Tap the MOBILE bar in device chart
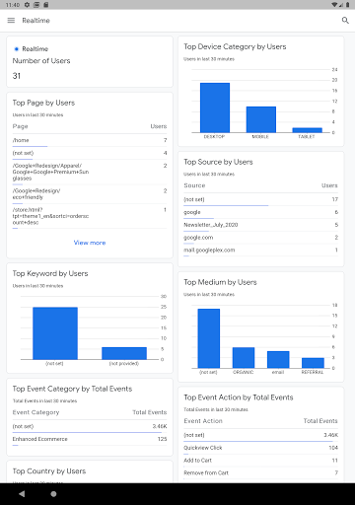The image size is (355, 505). [261, 119]
